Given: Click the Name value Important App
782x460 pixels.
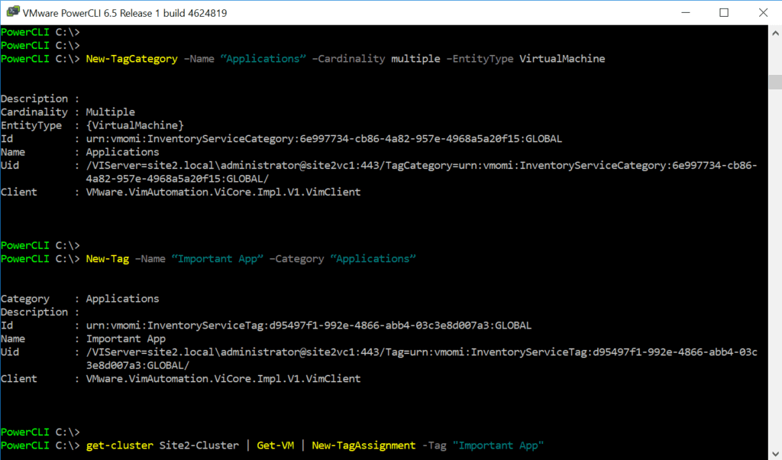Looking at the screenshot, I should (x=126, y=339).
